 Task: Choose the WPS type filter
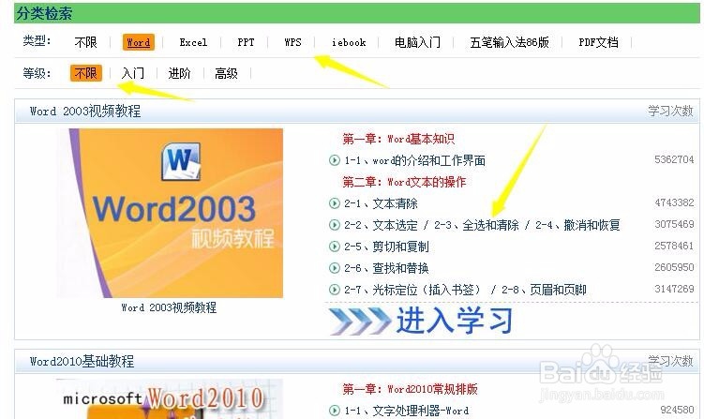coord(292,42)
